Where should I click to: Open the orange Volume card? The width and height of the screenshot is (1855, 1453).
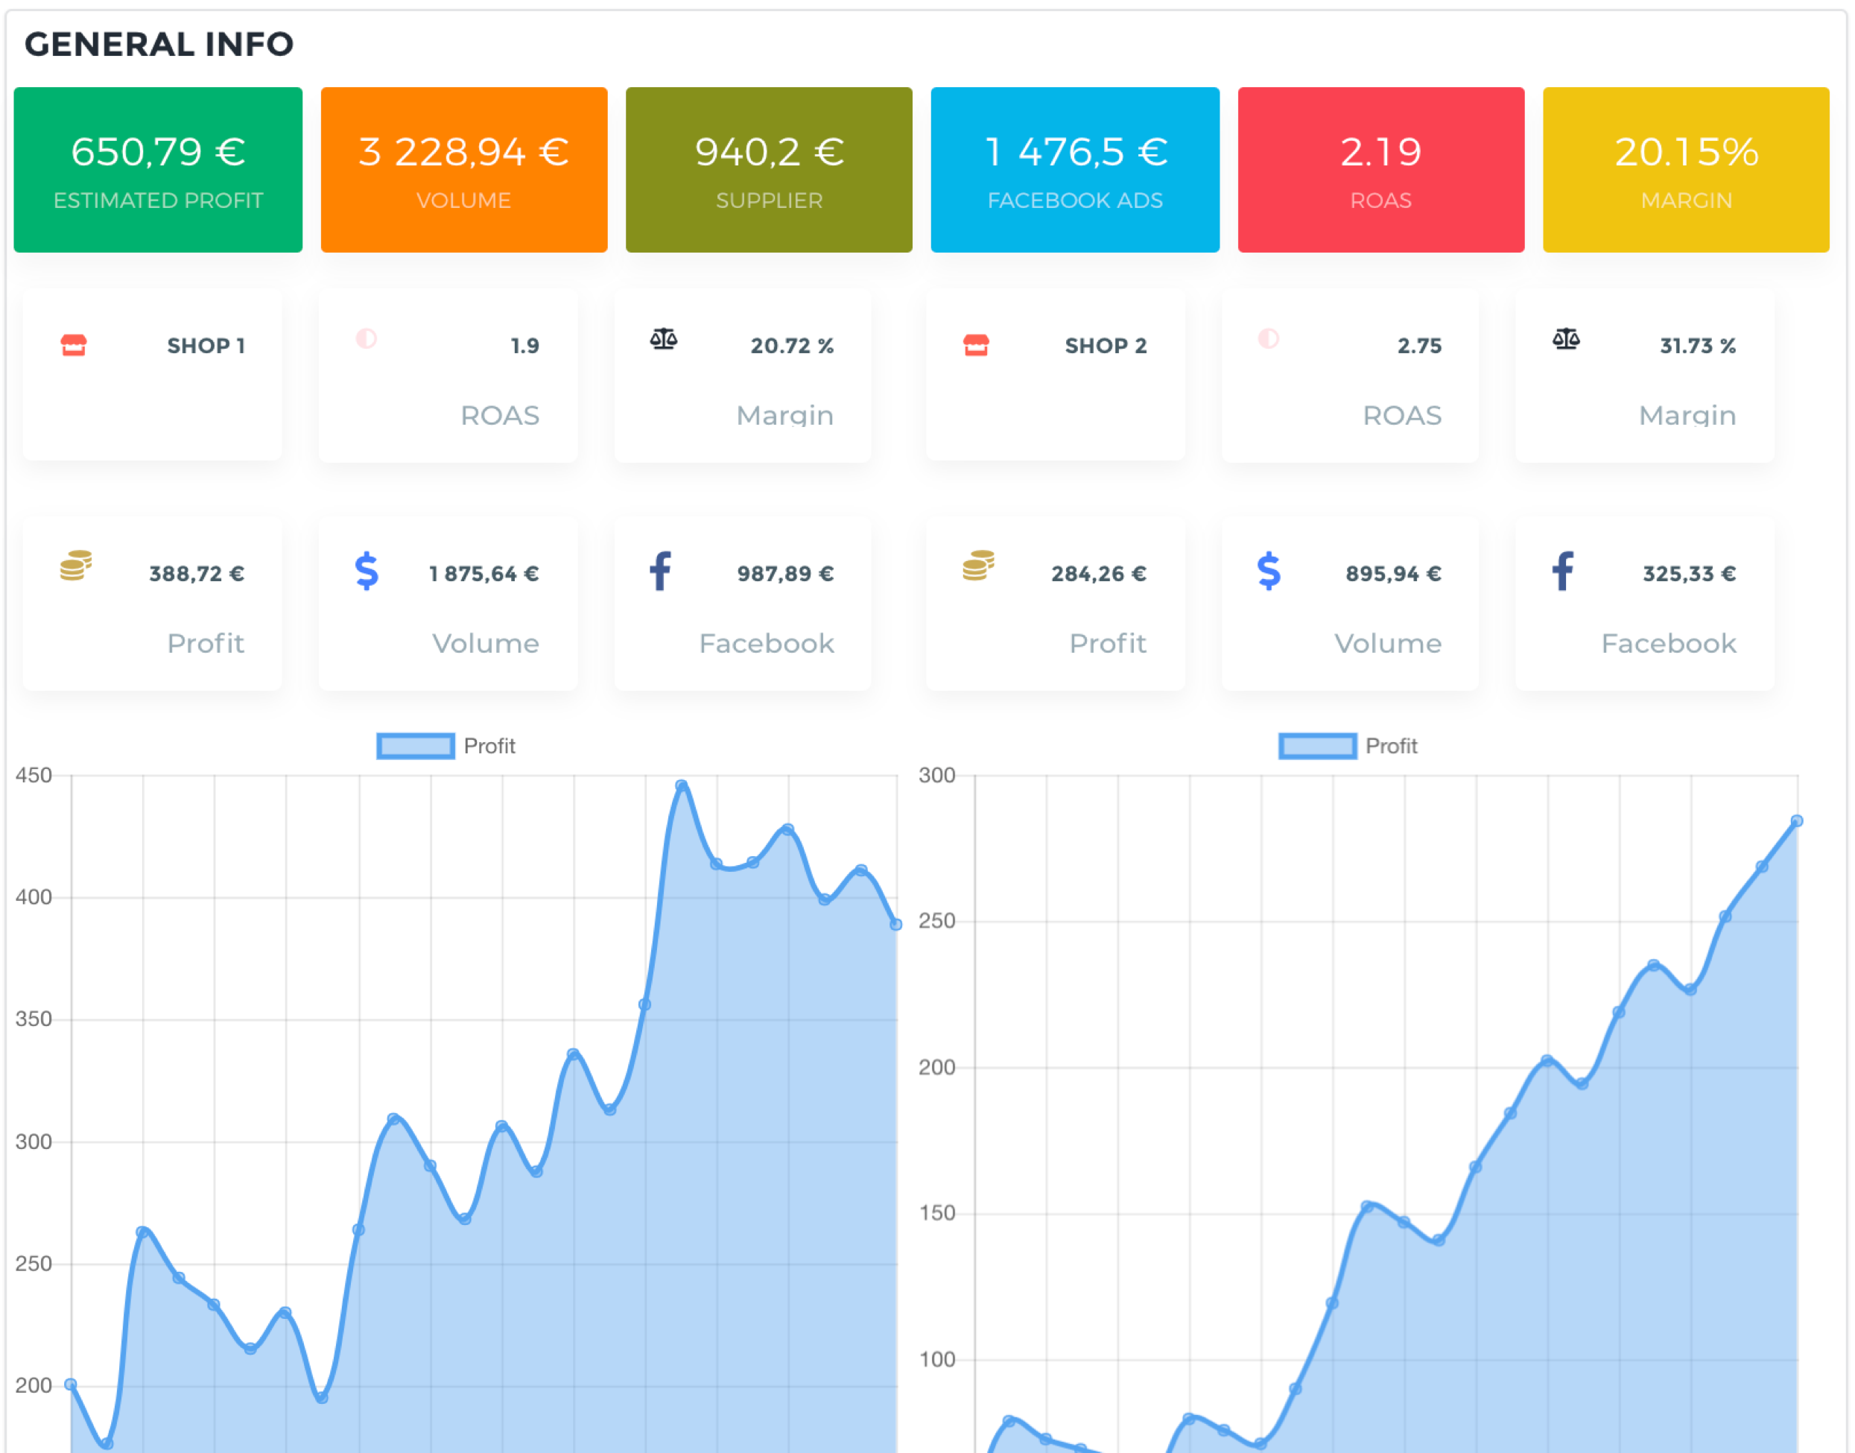click(463, 169)
